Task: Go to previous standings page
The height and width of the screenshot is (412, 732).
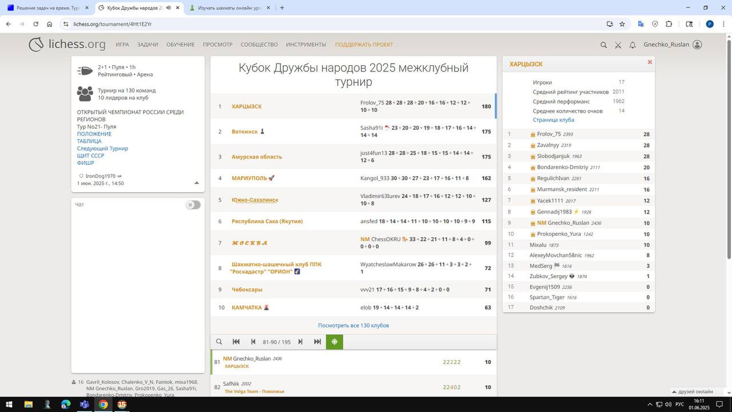Action: [253, 342]
